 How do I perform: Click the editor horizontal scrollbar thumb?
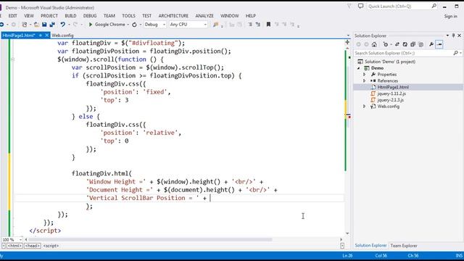click(x=150, y=239)
